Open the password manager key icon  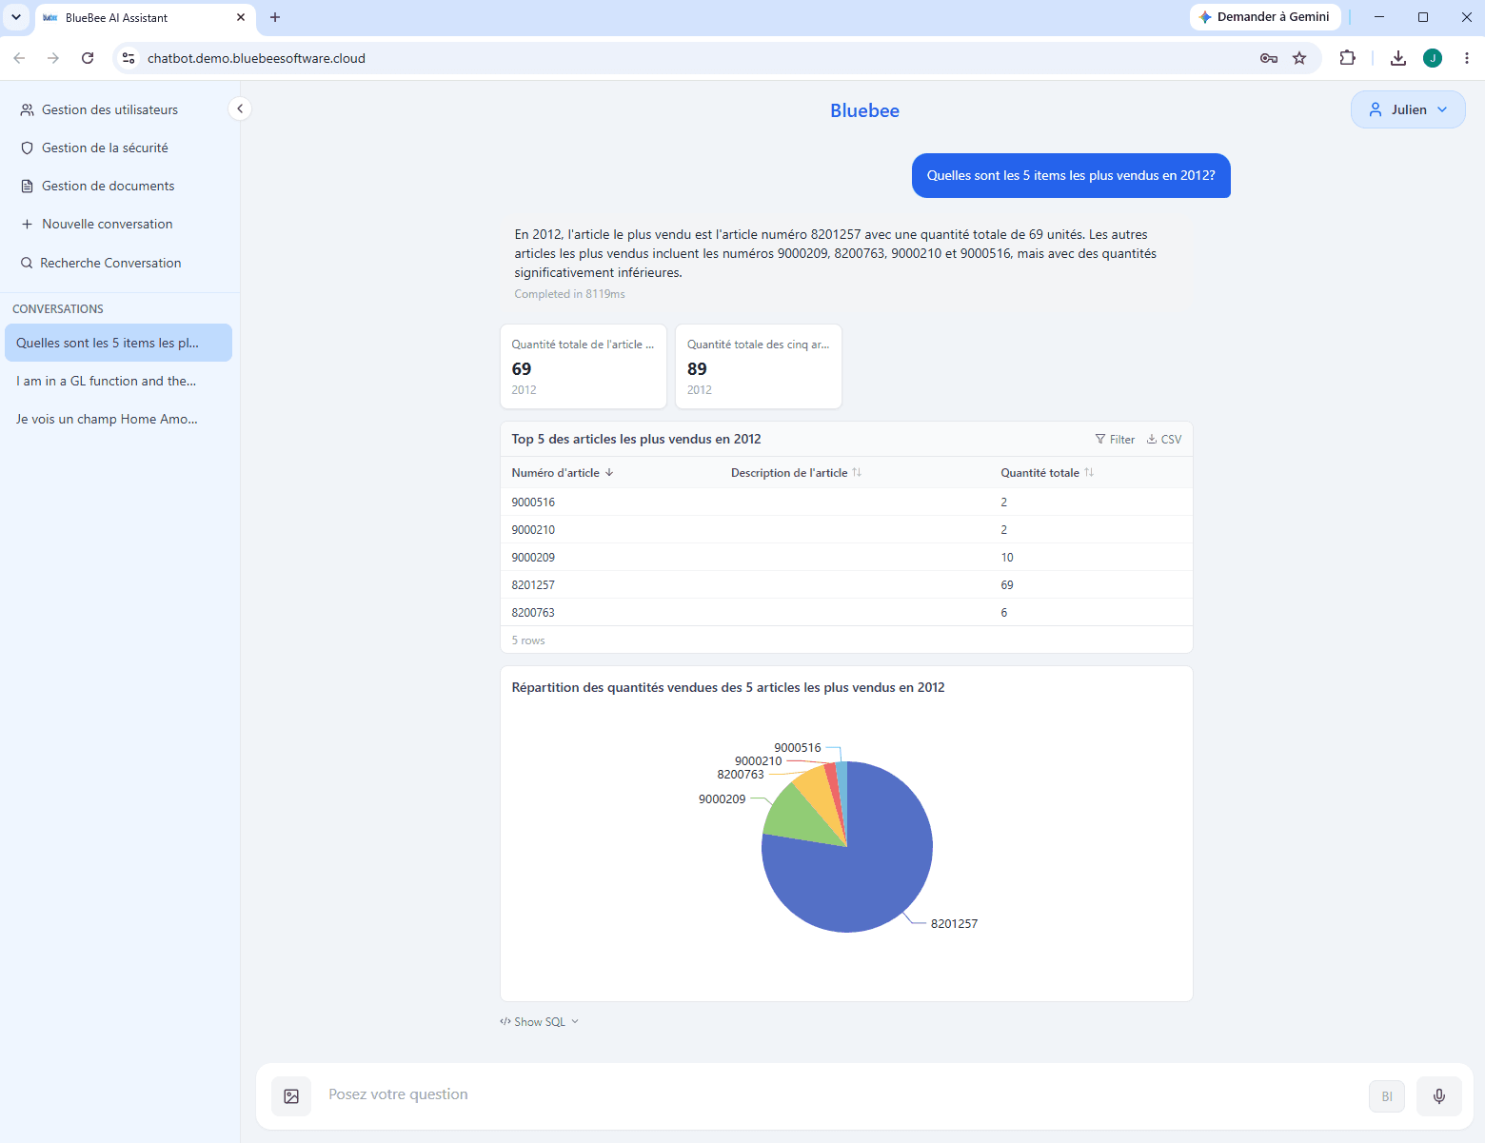1268,58
